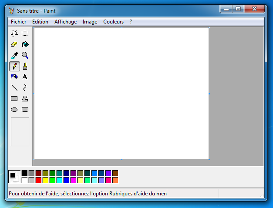Pick the olive color swatch
The width and height of the screenshot is (273, 208).
click(x=45, y=173)
